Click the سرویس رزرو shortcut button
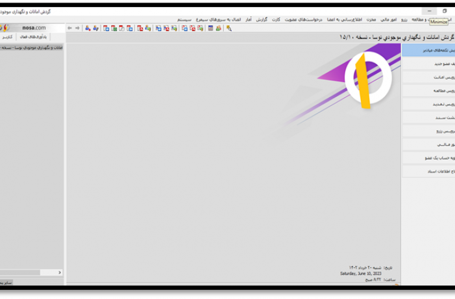 click(428, 131)
